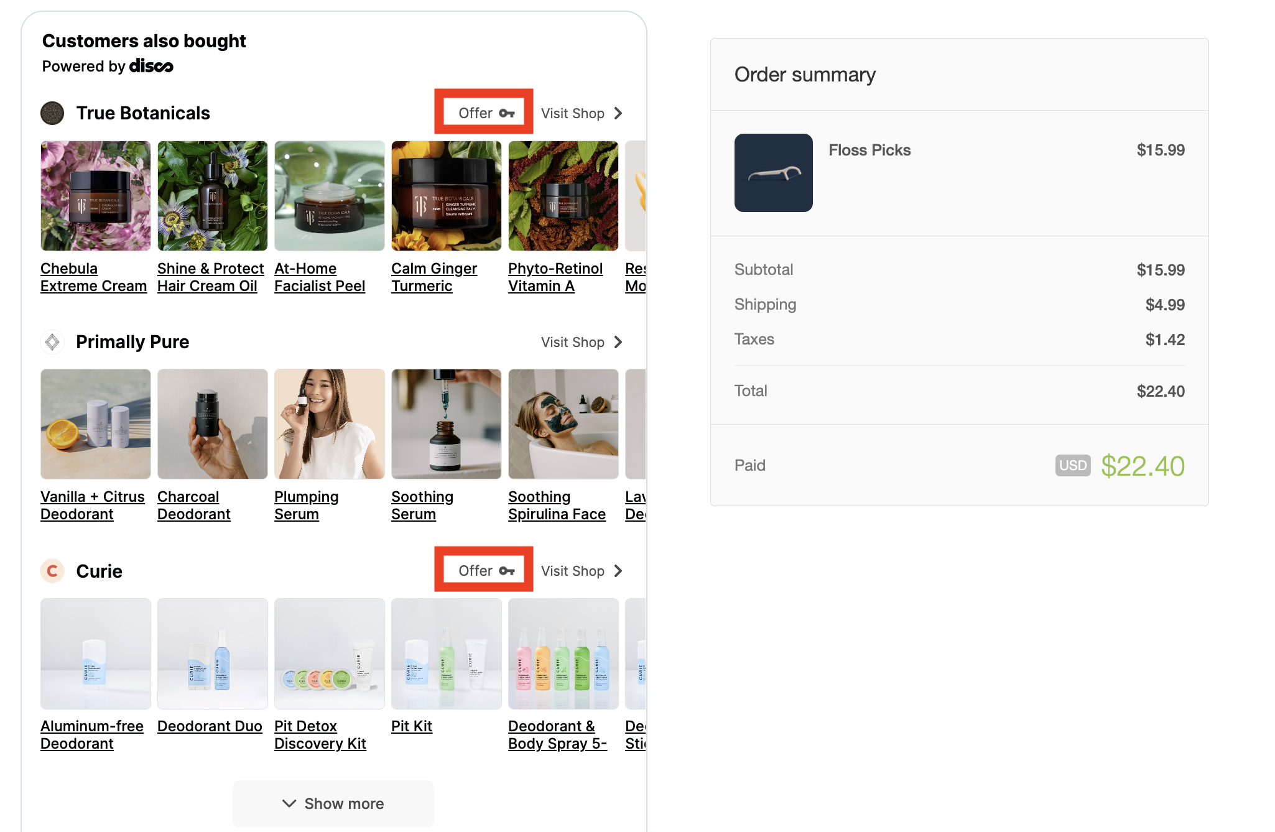Open Visit Shop for Primally Pure
This screenshot has height=832, width=1275.
click(582, 342)
